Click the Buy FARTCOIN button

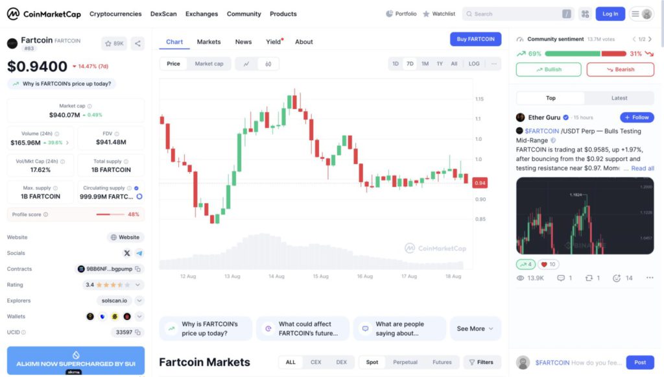point(475,39)
